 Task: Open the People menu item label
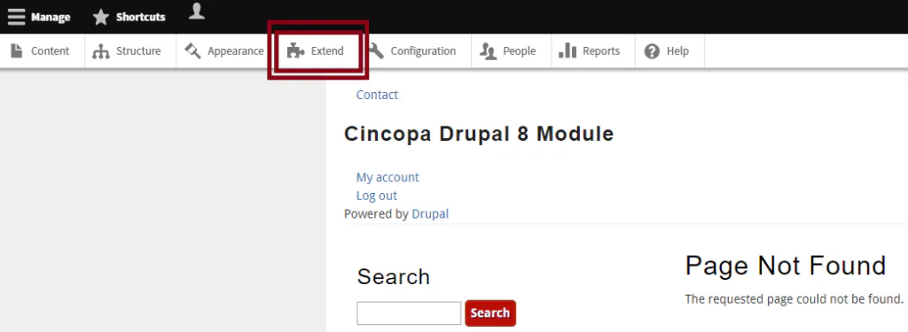click(x=520, y=51)
